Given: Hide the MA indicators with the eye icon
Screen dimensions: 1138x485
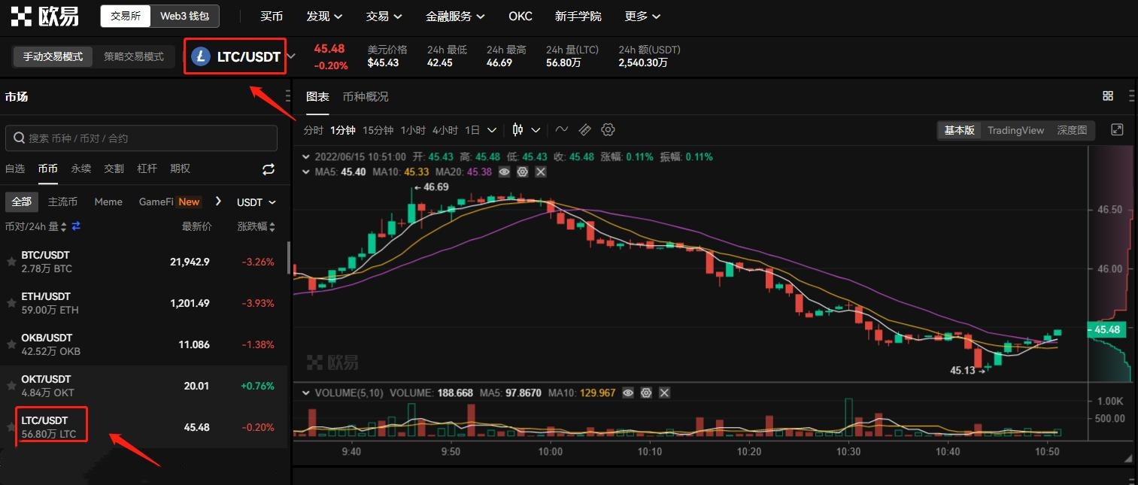Looking at the screenshot, I should coord(503,171).
